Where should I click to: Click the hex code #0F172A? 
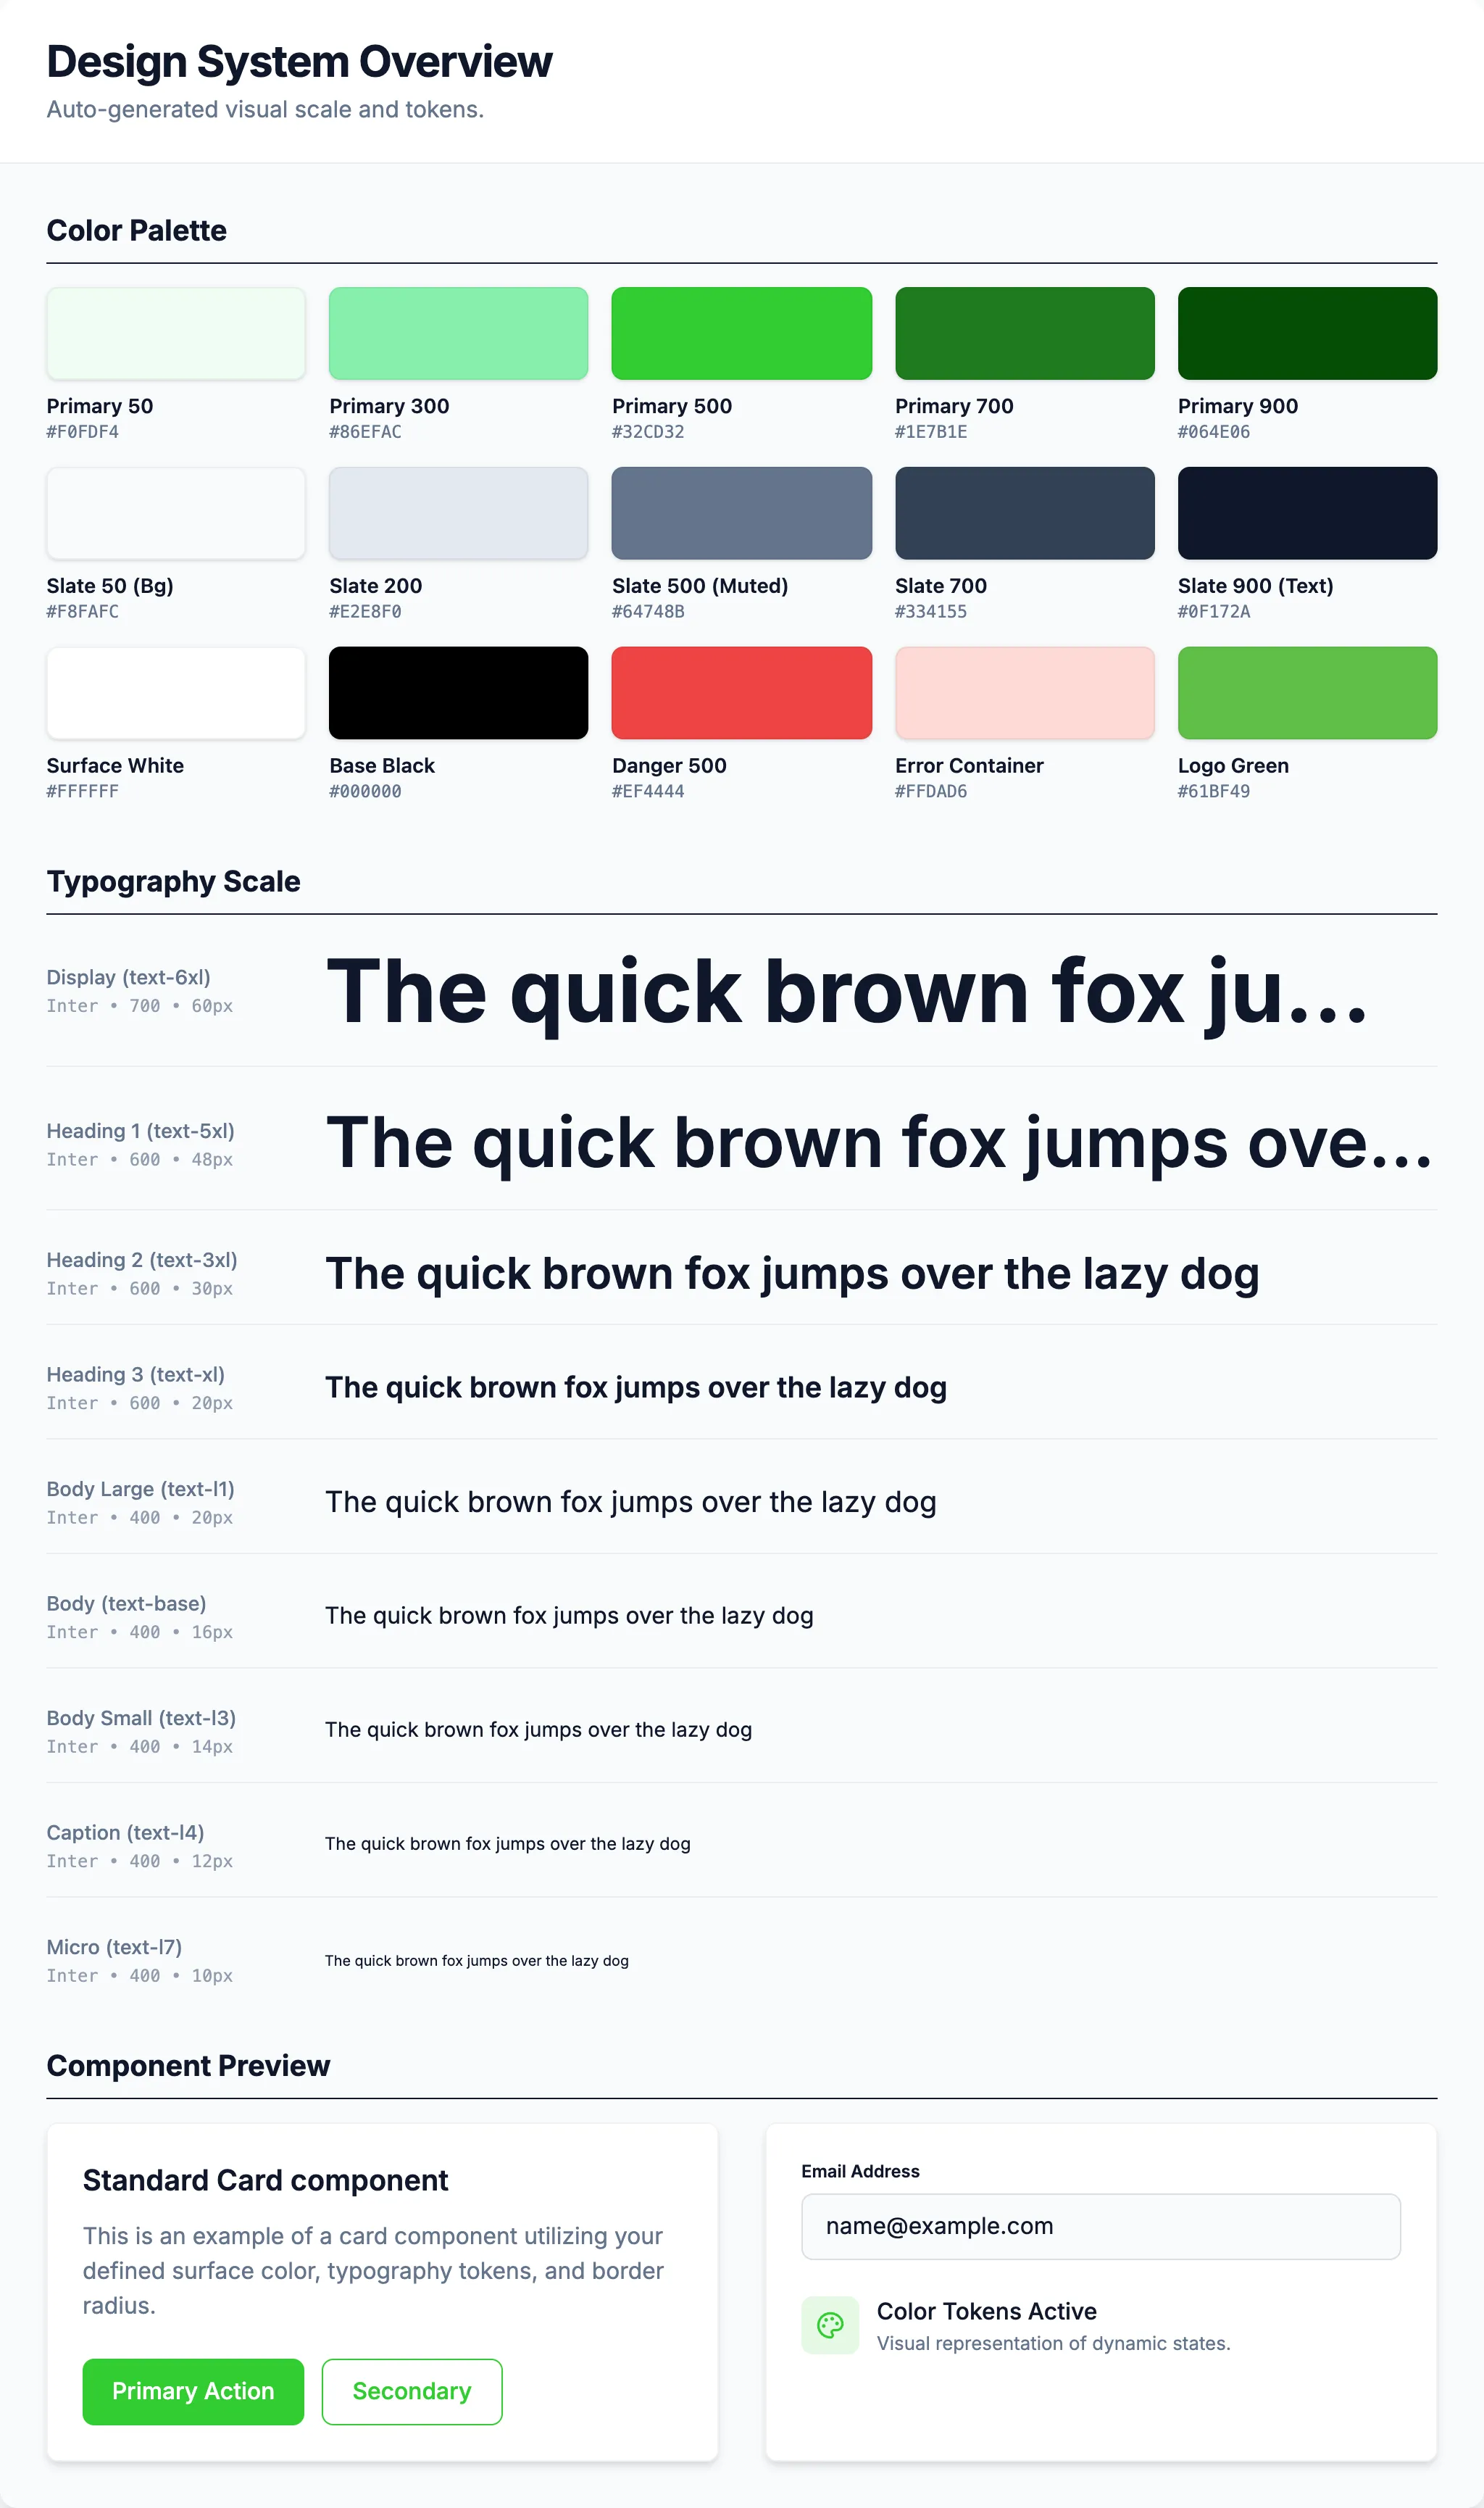pyautogui.click(x=1214, y=611)
